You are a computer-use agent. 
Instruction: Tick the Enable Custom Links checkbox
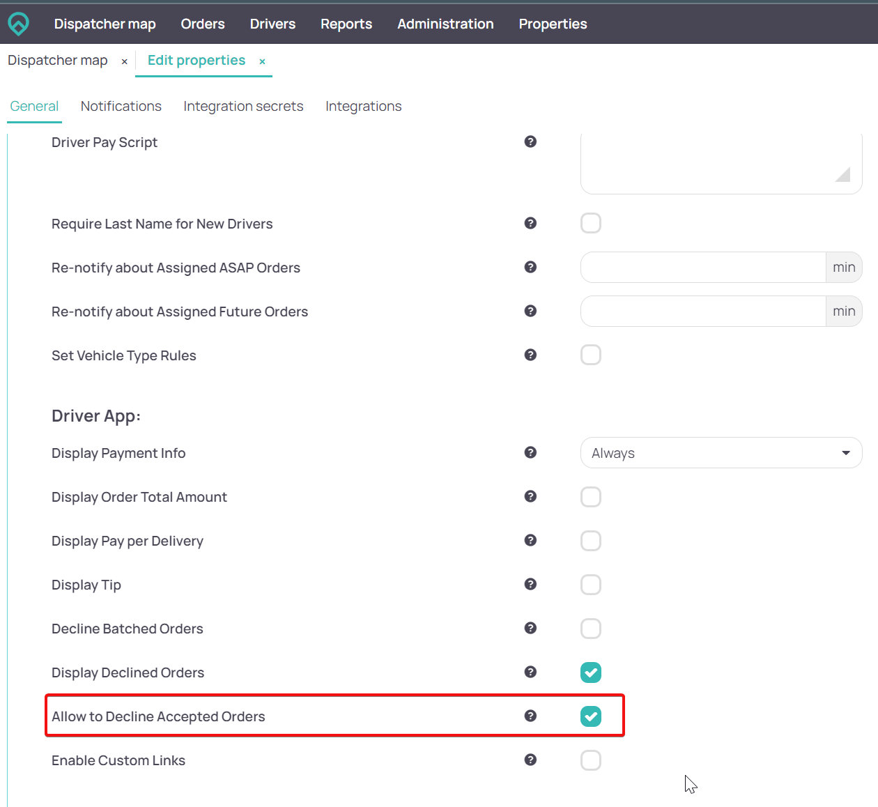591,760
